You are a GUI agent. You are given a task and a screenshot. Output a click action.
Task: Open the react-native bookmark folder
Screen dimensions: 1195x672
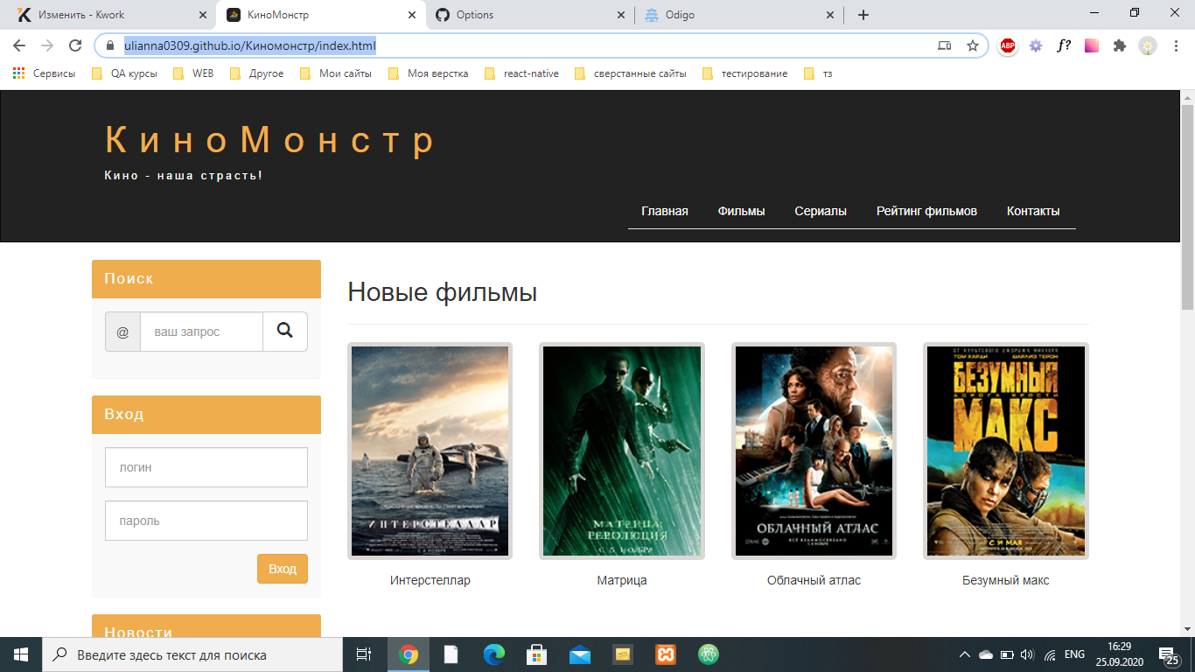[521, 73]
